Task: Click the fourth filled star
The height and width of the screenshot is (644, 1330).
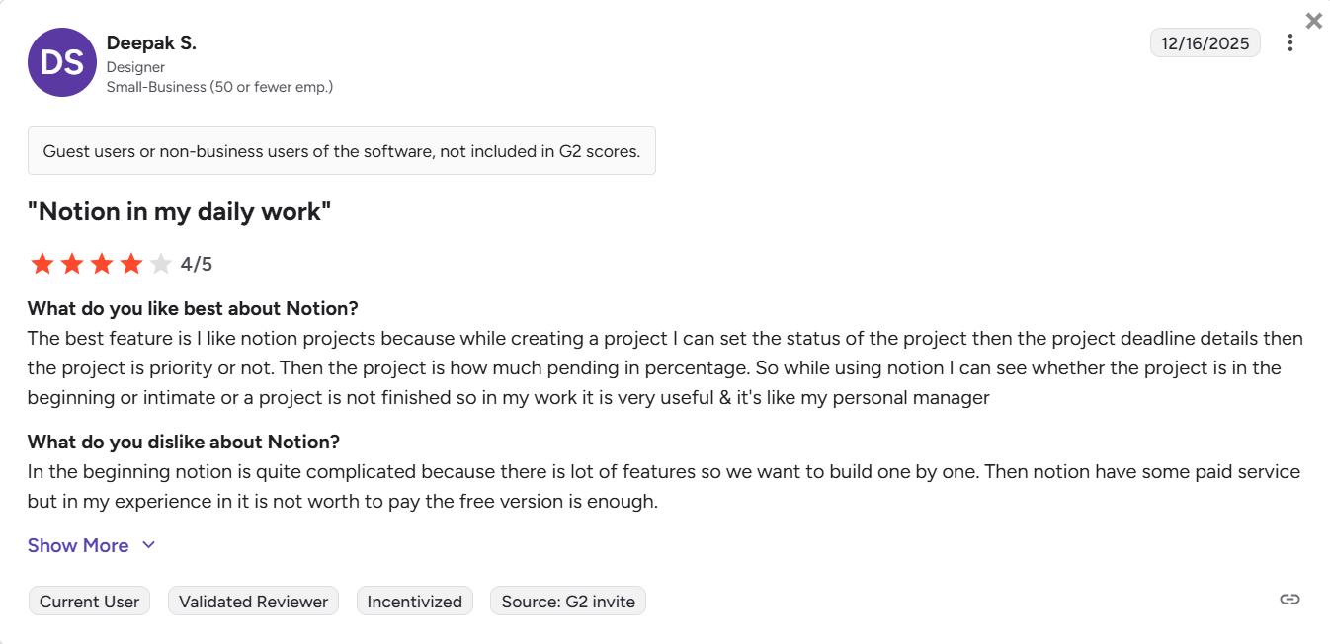Action: [x=130, y=263]
